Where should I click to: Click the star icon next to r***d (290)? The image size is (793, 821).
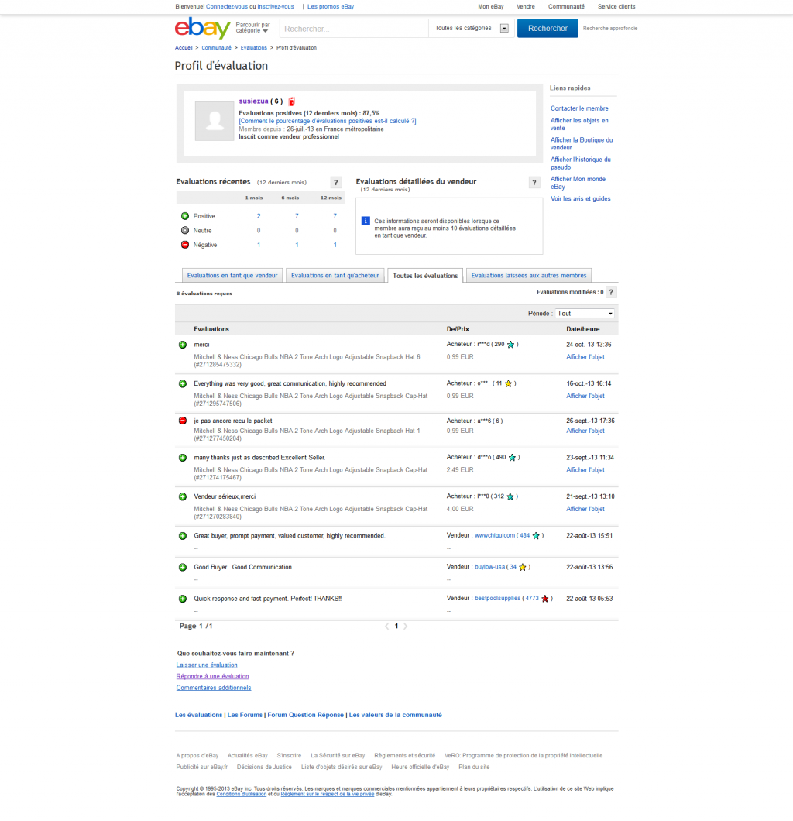pos(511,345)
